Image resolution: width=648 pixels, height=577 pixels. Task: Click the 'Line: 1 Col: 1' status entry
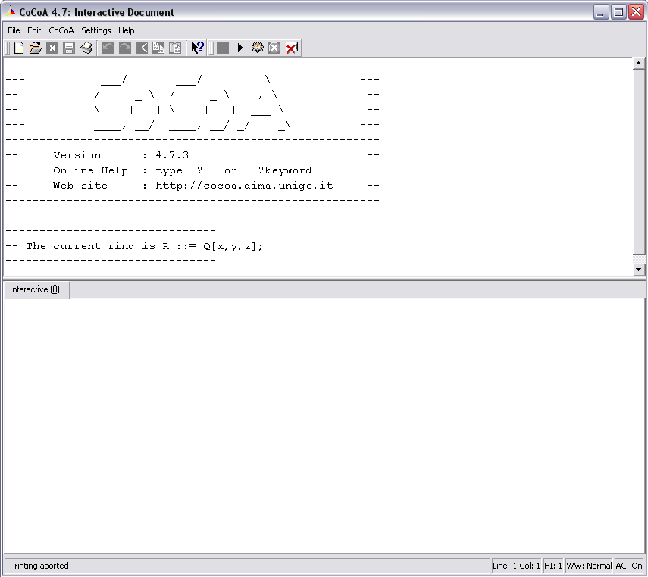516,566
